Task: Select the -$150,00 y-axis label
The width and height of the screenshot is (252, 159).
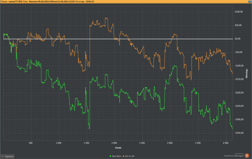Action: pos(239,79)
